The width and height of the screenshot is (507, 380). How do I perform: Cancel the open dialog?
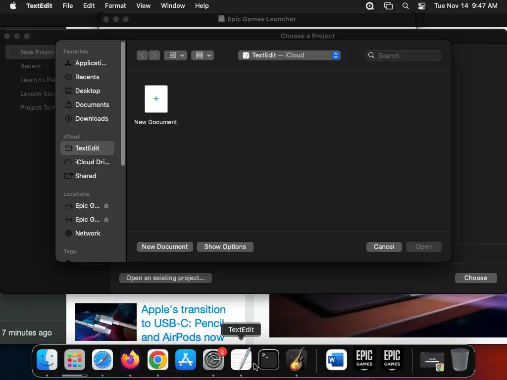point(384,246)
